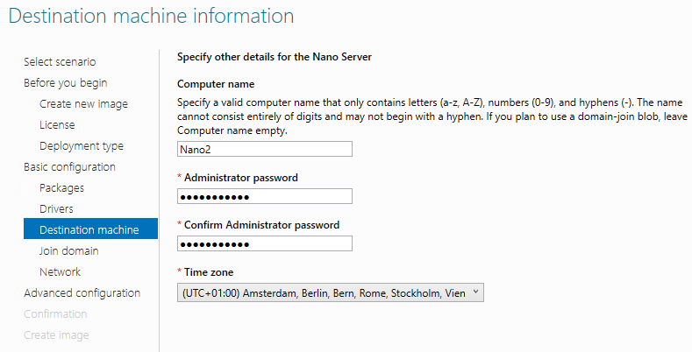Navigate to the Join domain step
692x352 pixels.
coord(68,250)
